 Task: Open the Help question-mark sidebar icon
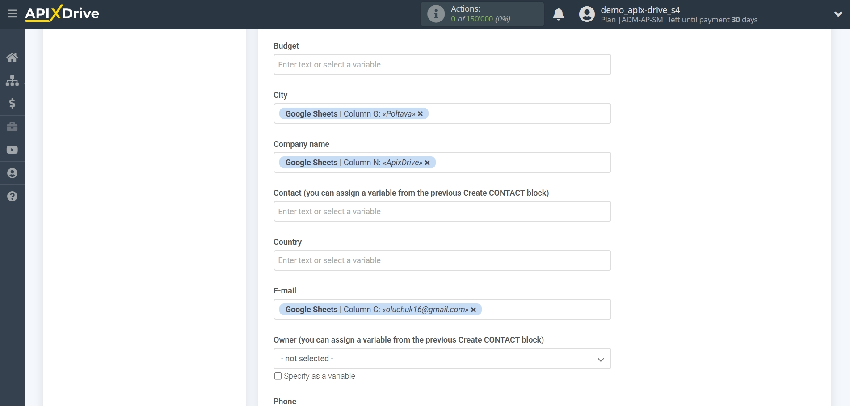pos(12,197)
